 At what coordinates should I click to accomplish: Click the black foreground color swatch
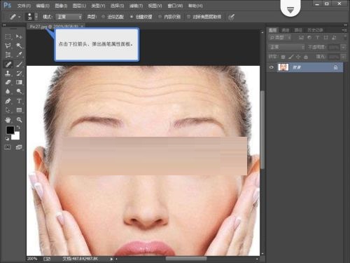(10, 130)
